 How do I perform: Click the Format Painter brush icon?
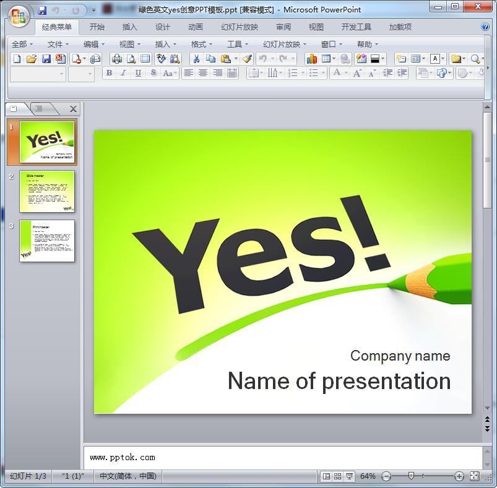tap(247, 59)
